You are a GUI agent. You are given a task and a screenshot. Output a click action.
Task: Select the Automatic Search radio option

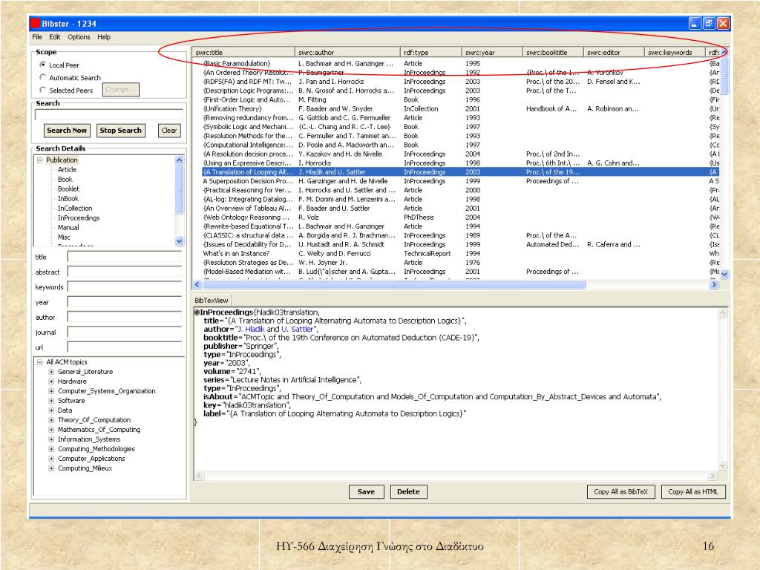point(42,77)
